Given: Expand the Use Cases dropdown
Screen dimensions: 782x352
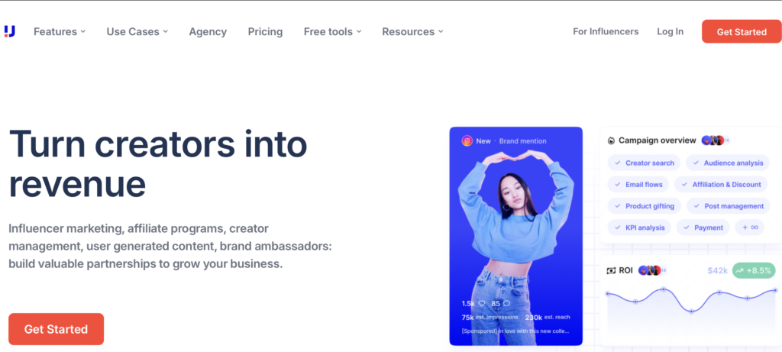Looking at the screenshot, I should point(137,32).
